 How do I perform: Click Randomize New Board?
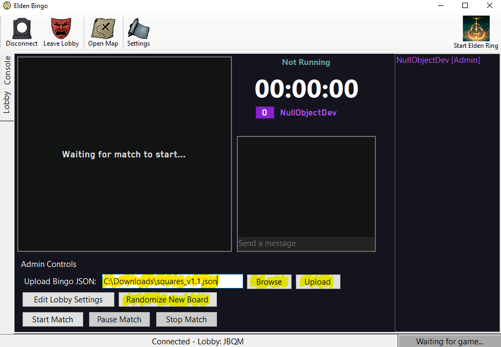(168, 300)
